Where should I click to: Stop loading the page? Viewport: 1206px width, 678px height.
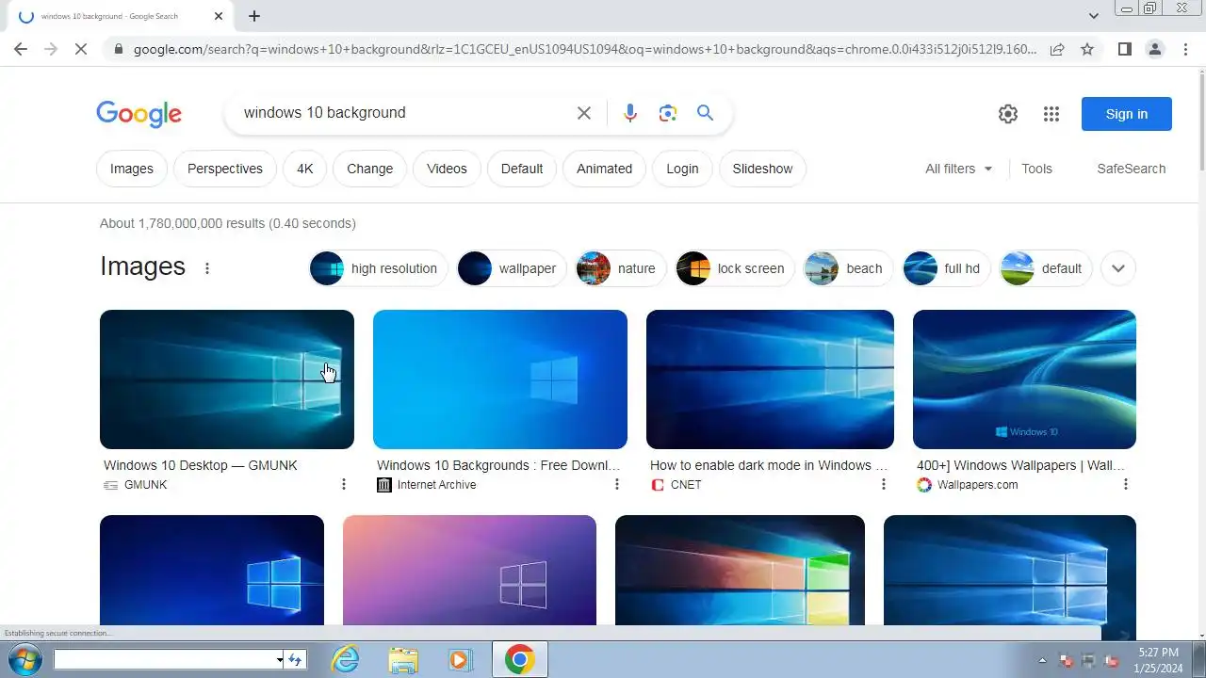pos(81,49)
